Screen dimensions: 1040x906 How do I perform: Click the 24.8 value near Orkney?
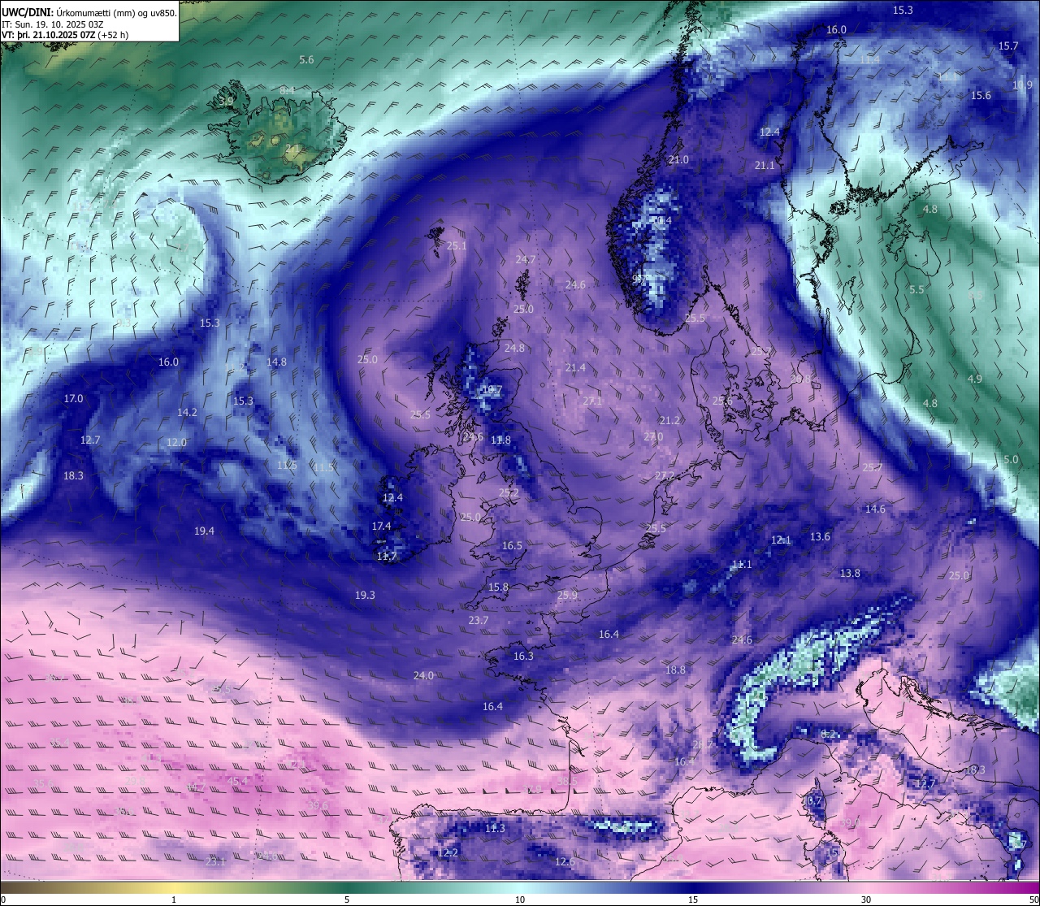tap(514, 349)
